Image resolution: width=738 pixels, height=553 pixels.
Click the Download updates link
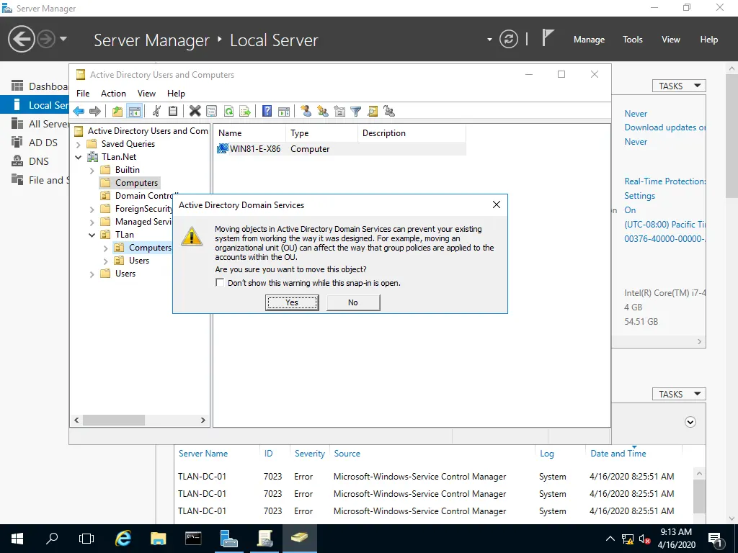click(665, 127)
